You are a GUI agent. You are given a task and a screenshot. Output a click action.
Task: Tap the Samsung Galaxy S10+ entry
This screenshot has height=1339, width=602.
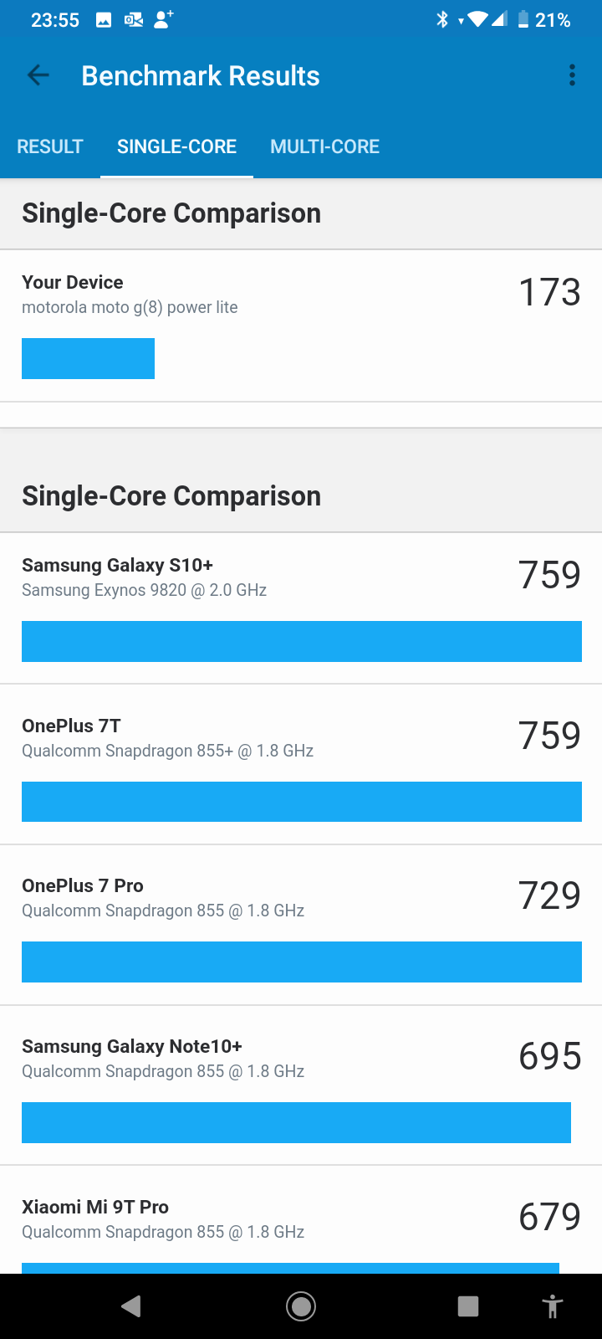coord(301,608)
